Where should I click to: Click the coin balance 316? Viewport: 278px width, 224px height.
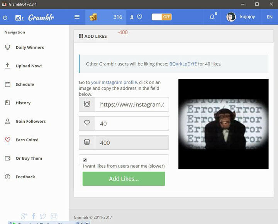click(118, 17)
